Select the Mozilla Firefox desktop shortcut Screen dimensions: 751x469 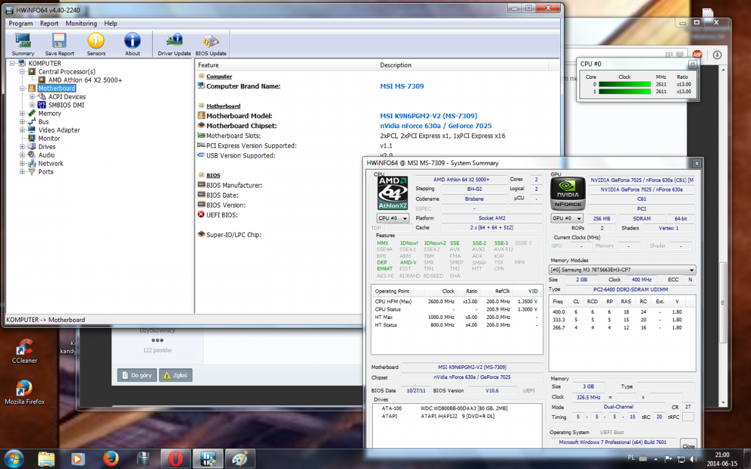tap(24, 393)
